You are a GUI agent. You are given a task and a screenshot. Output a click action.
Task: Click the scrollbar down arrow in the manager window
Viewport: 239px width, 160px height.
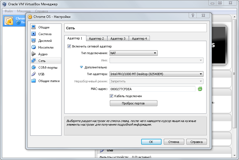234,156
